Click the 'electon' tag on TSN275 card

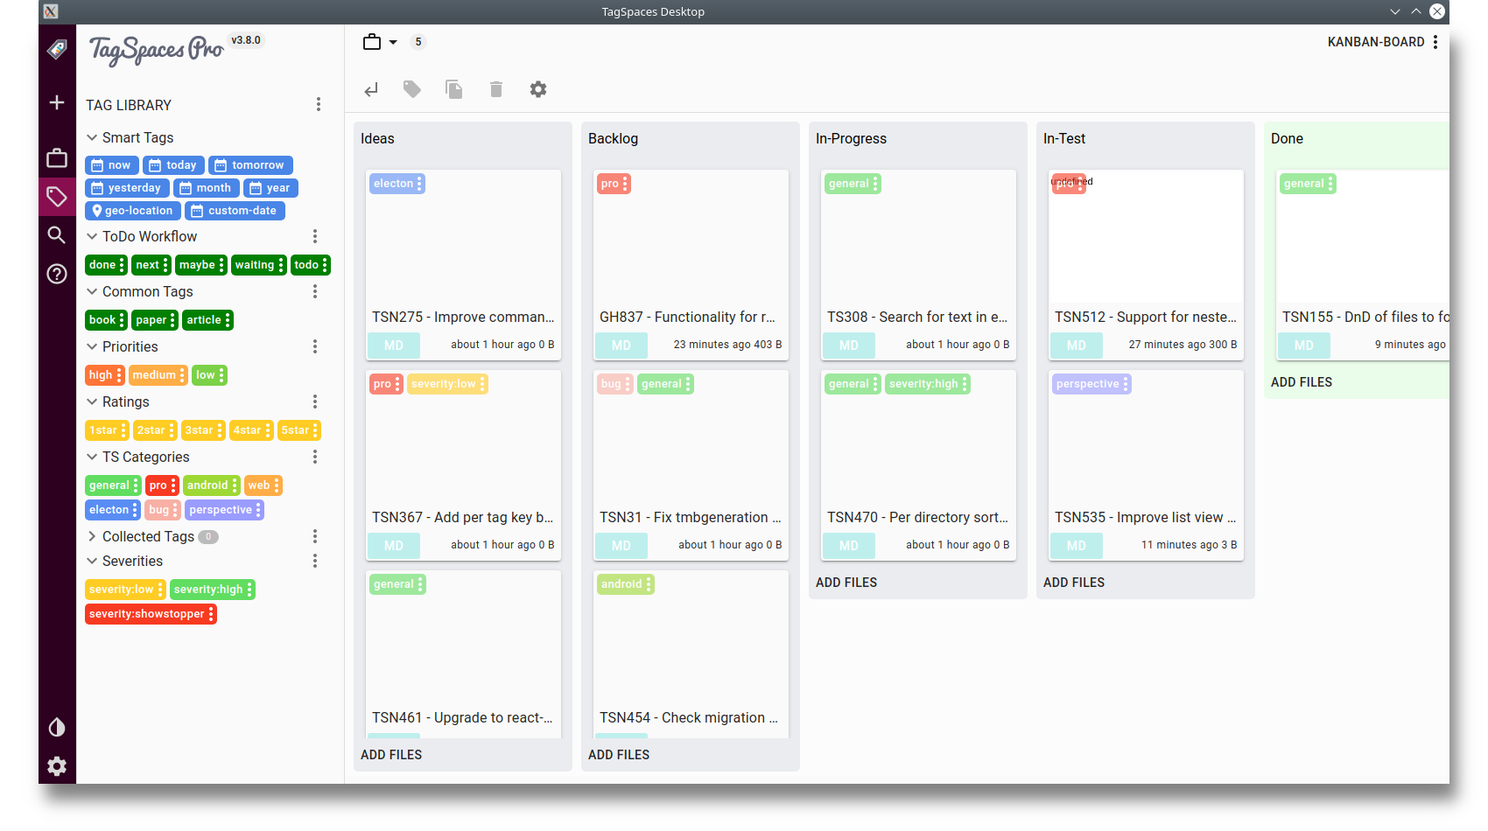pos(397,184)
